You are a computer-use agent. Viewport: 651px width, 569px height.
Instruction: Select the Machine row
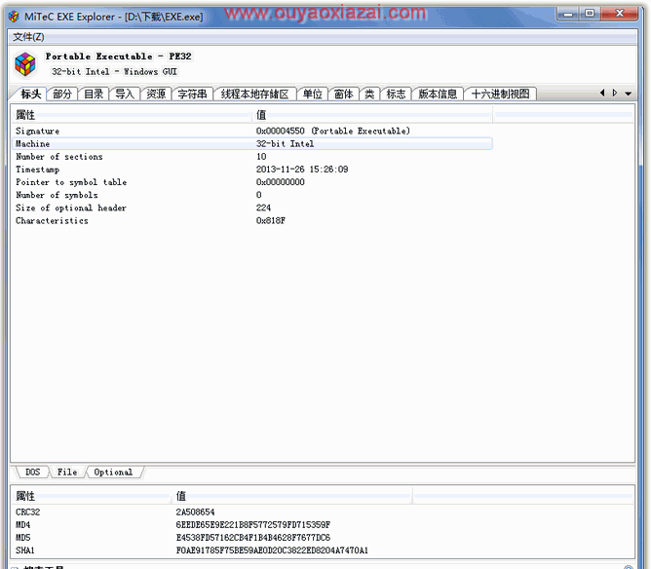252,143
